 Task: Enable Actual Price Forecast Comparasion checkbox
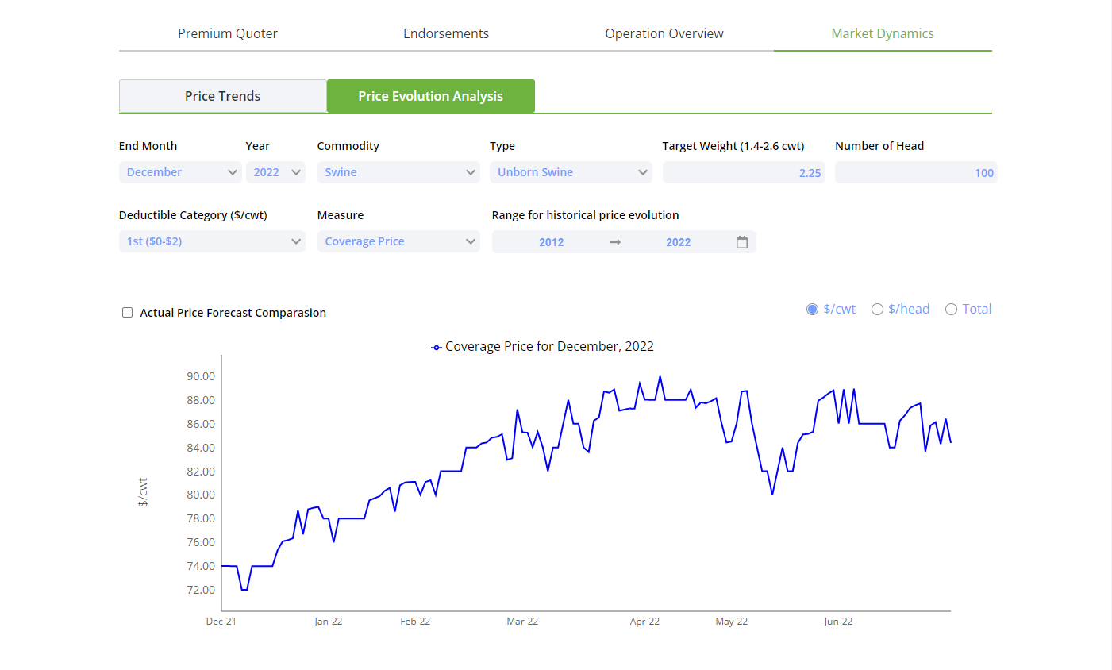[127, 313]
